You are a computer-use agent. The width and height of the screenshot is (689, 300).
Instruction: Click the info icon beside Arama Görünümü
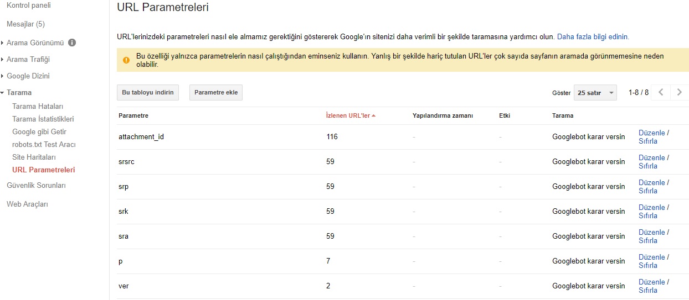72,43
